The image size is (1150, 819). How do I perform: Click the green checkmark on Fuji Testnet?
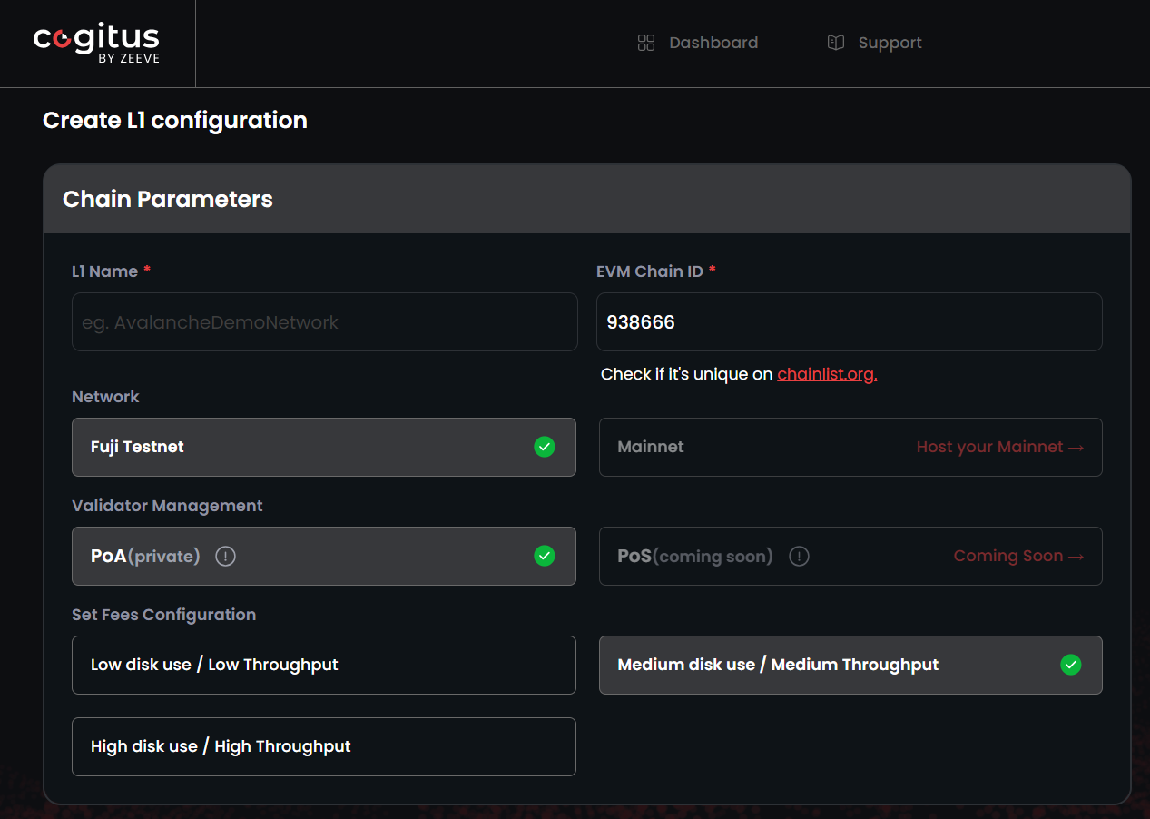click(545, 447)
